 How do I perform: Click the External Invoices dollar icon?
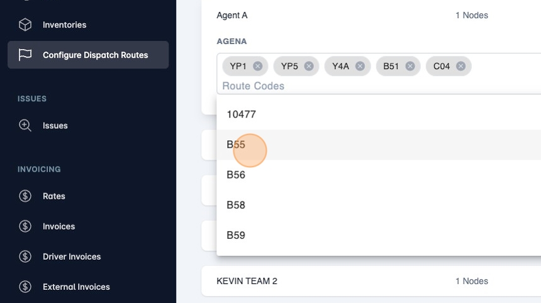pyautogui.click(x=25, y=287)
